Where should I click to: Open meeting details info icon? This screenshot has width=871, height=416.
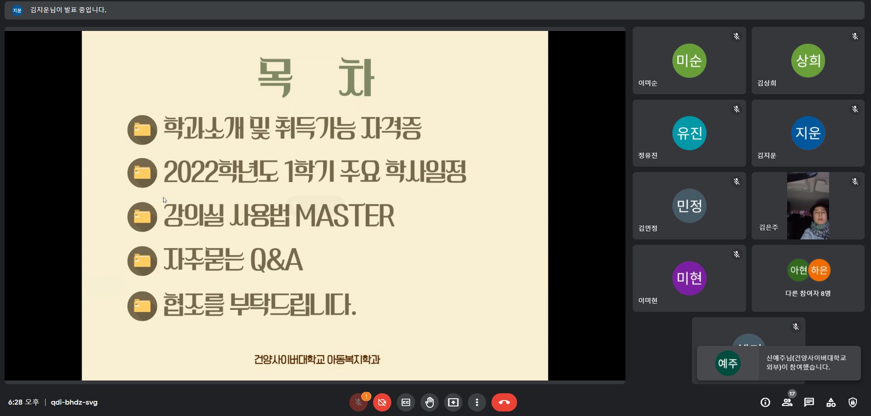coord(765,402)
